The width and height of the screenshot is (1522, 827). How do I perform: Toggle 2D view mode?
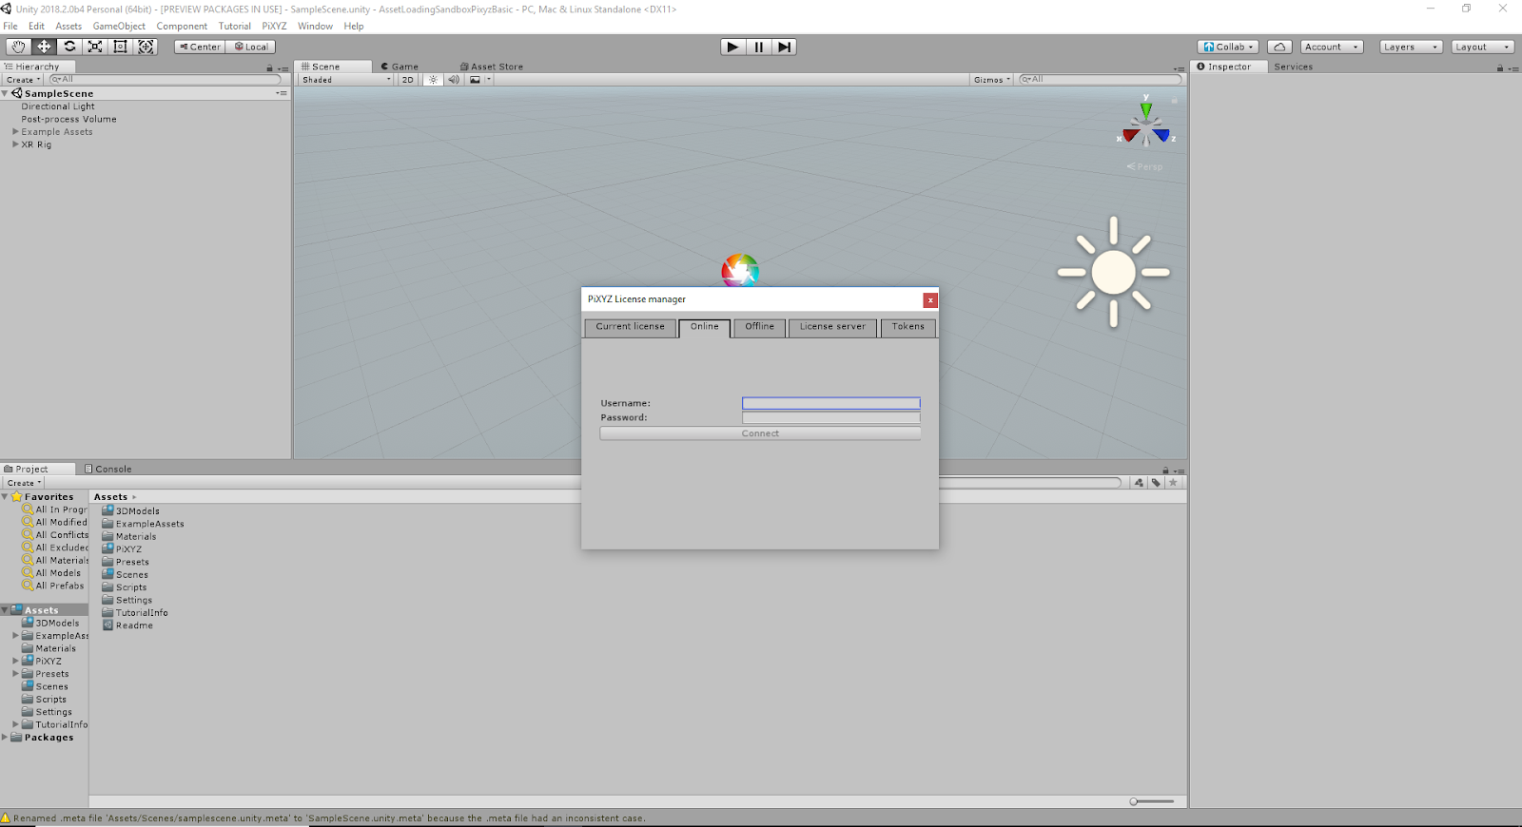point(408,80)
